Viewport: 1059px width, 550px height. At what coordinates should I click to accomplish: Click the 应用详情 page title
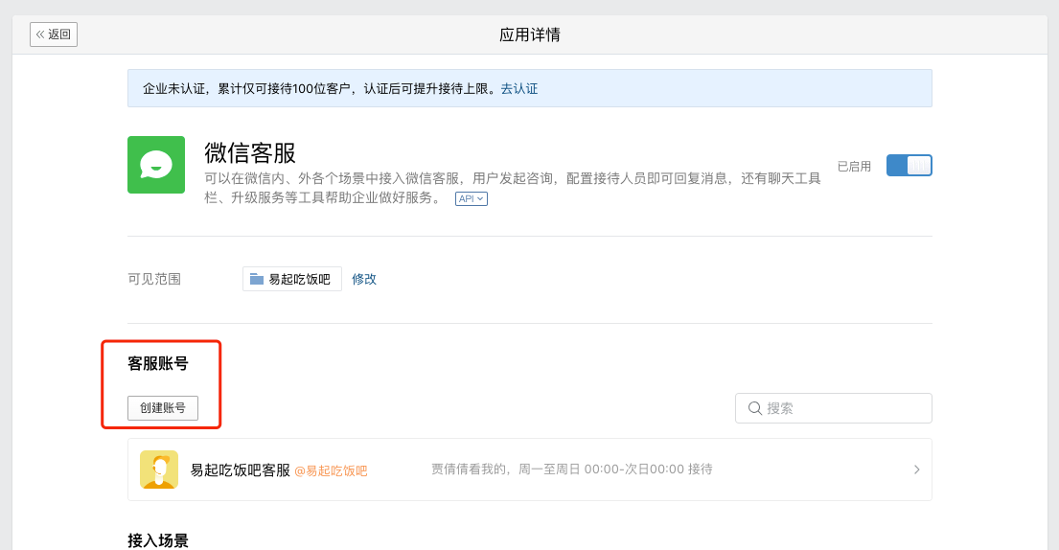pyautogui.click(x=529, y=35)
